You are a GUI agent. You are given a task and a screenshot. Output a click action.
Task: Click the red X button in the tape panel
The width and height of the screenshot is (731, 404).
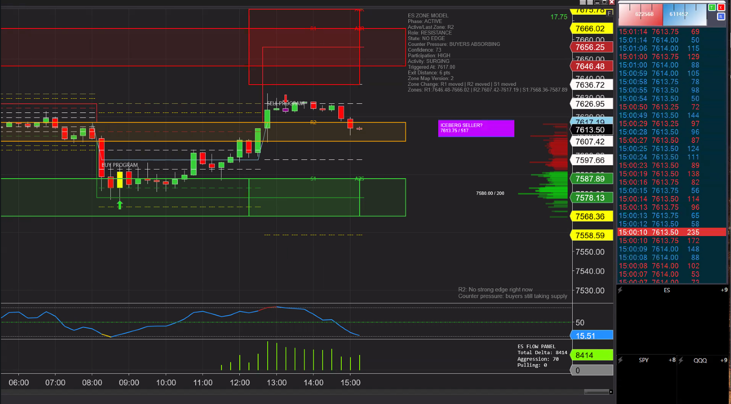(721, 7)
